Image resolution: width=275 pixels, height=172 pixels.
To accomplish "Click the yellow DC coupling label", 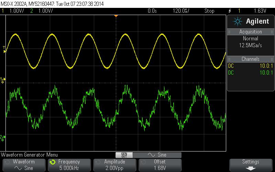I will 231,66.
